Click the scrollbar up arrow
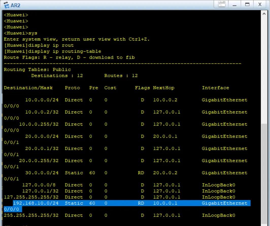Image resolution: width=270 pixels, height=226 pixels. (265, 14)
